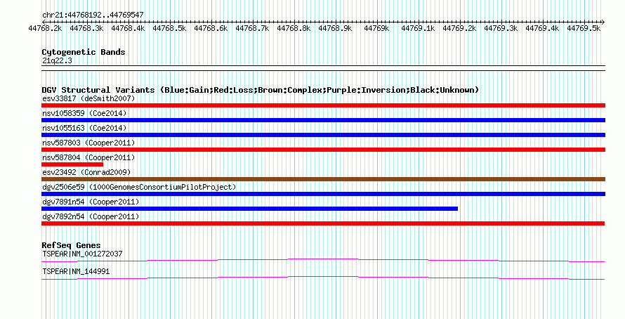Click the 44768.5k ruler tick label
625x319 pixels.
pos(169,28)
